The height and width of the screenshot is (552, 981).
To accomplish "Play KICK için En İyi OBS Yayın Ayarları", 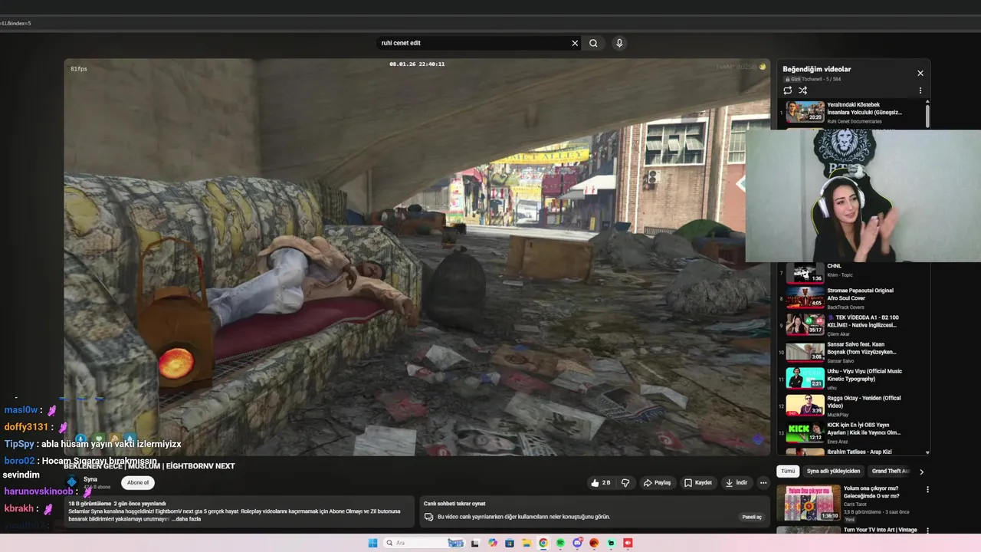I will pyautogui.click(x=851, y=432).
